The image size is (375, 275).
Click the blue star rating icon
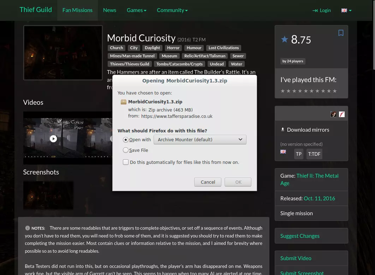[x=285, y=39]
